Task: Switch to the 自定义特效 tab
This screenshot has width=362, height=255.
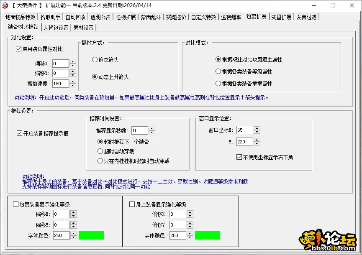Action: [204, 17]
